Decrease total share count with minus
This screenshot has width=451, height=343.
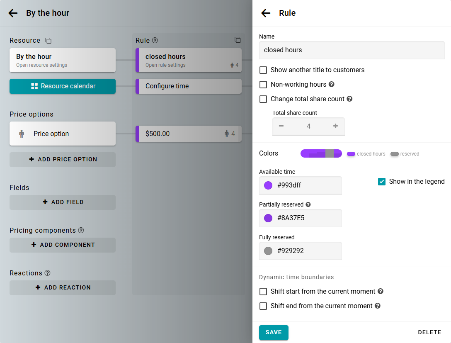281,126
